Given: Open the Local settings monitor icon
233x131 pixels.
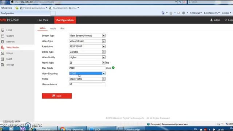Looking at the screenshot, I should (x=3, y=30).
